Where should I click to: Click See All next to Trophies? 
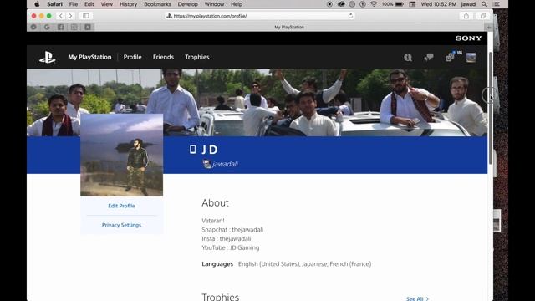click(417, 298)
